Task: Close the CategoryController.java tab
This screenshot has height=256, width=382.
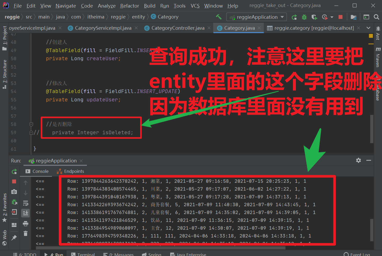Action: point(209,28)
